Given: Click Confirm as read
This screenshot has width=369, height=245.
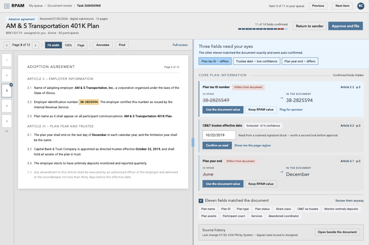Looking at the screenshot, I should tap(217, 145).
